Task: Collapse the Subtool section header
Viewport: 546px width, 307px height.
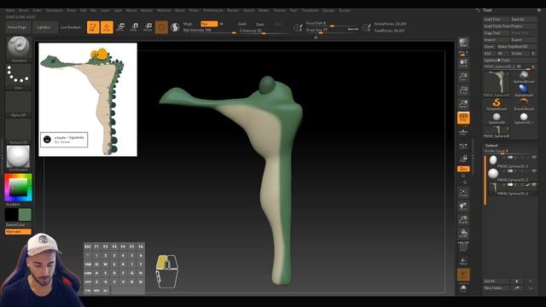Action: [491, 146]
